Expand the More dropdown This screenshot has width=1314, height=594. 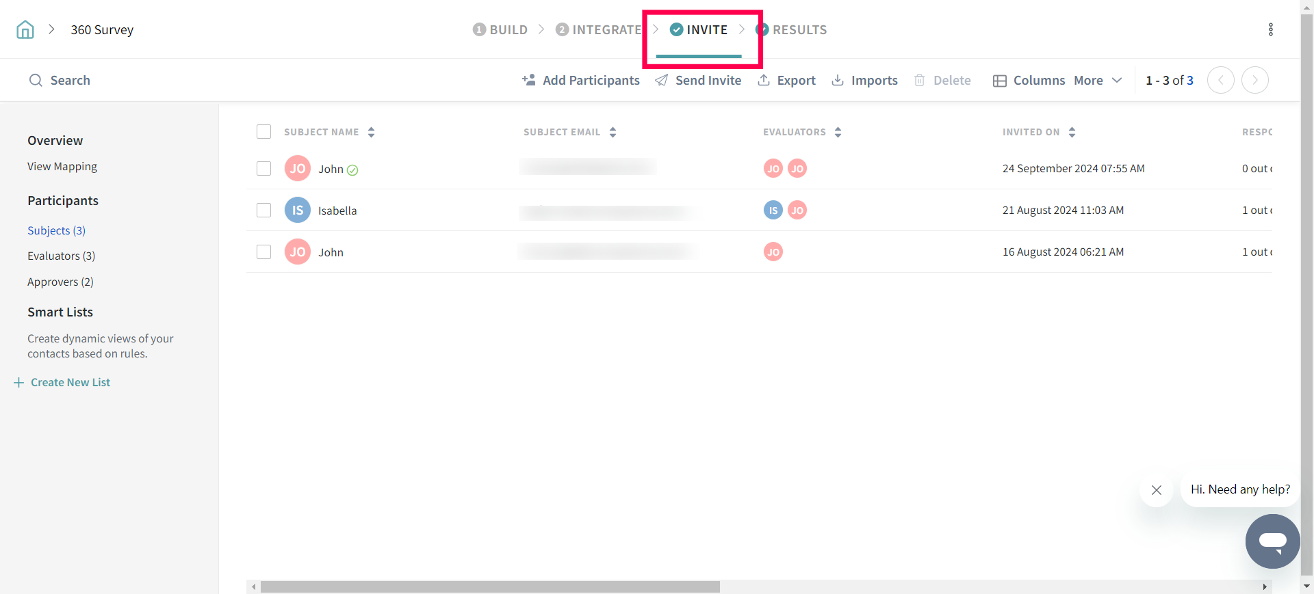tap(1098, 81)
